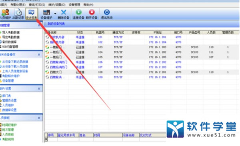
Task: Click the 设备维护 toolbar icon
Action: click(x=46, y=14)
